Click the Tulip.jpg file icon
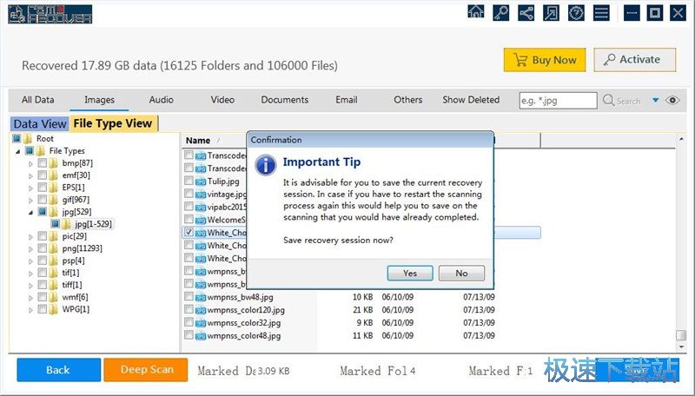 pyautogui.click(x=201, y=181)
